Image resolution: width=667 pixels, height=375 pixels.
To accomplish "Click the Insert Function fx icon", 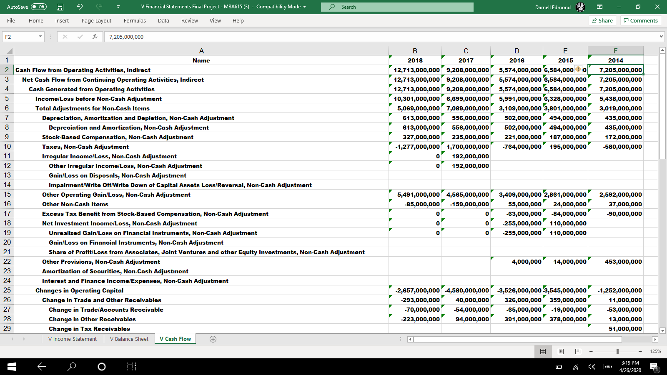I will (x=95, y=37).
